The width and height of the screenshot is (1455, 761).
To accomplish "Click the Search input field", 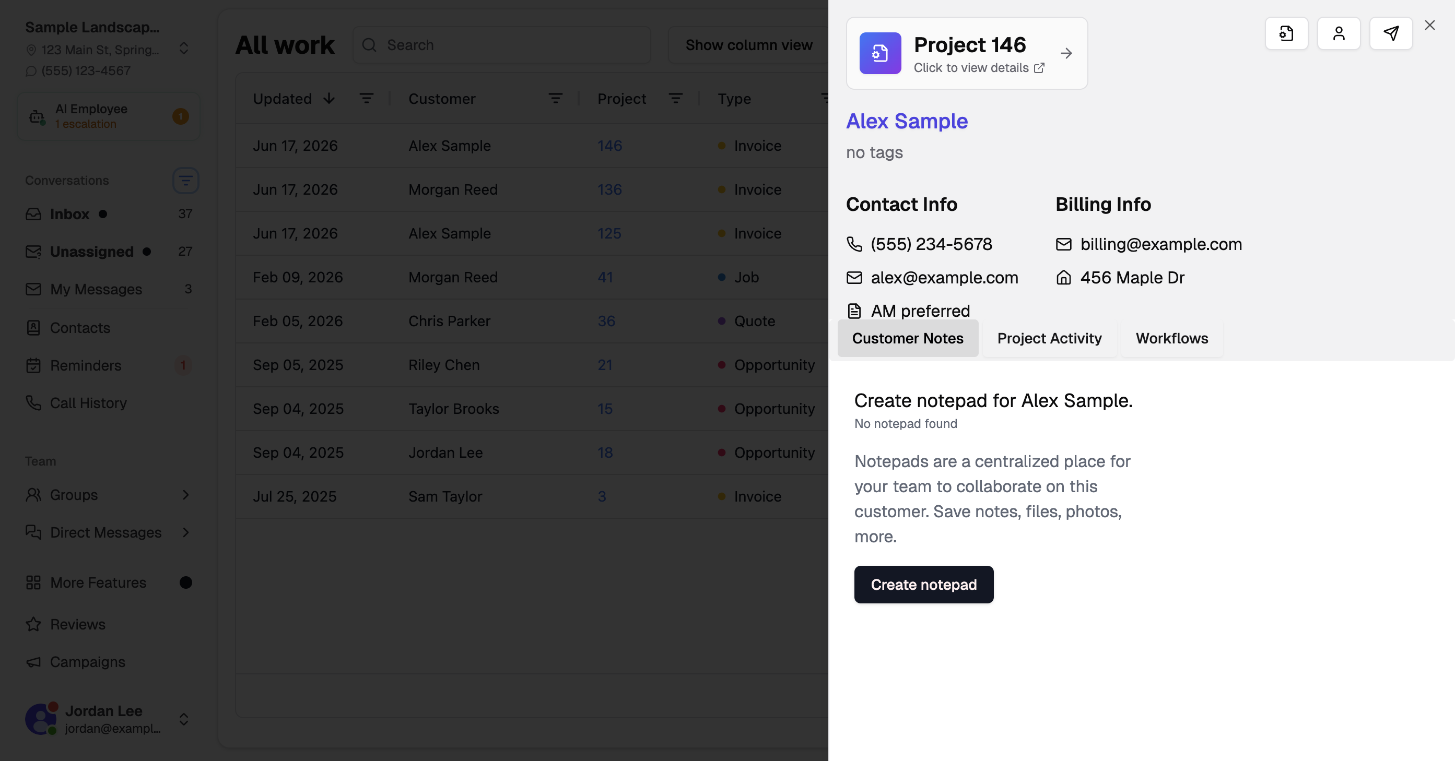I will point(501,45).
